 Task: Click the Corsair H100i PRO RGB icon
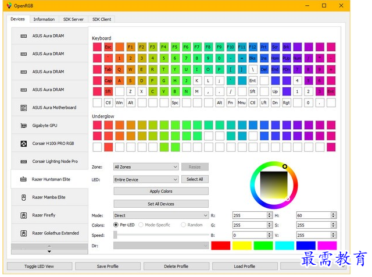pos(23,144)
